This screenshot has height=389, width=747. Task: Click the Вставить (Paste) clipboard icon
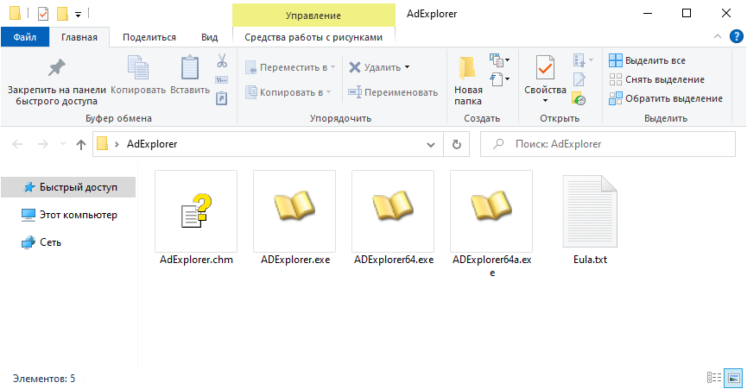190,68
